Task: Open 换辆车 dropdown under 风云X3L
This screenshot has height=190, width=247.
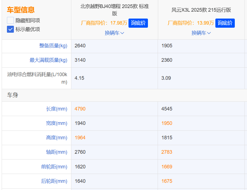Action: click(201, 33)
